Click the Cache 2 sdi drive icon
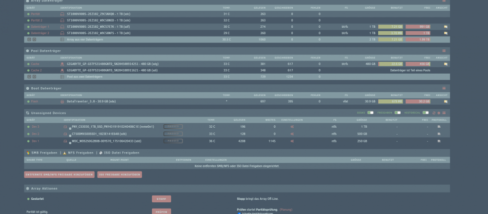This screenshot has width=488, height=214. click(x=62, y=70)
